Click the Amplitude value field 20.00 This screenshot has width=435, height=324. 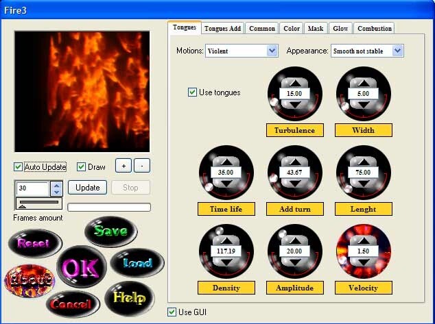[294, 251]
